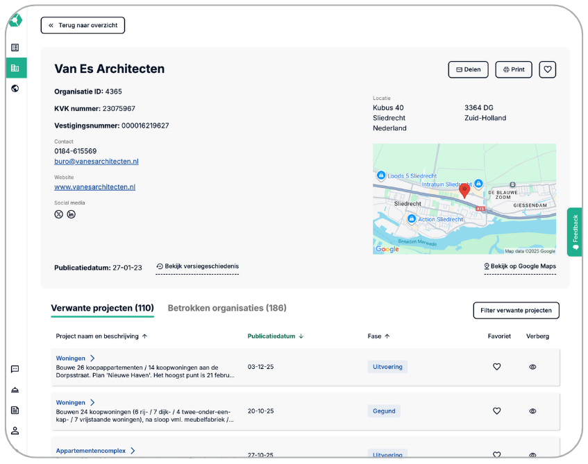The width and height of the screenshot is (588, 464).
Task: Click the X (Twitter) social media icon
Action: [x=59, y=214]
